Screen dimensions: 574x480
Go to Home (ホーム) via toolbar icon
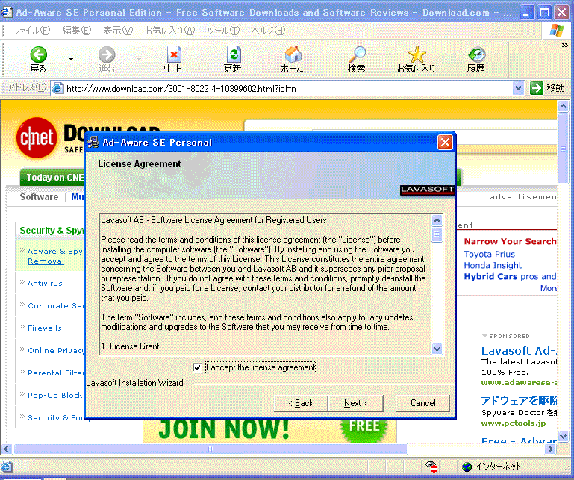293,59
